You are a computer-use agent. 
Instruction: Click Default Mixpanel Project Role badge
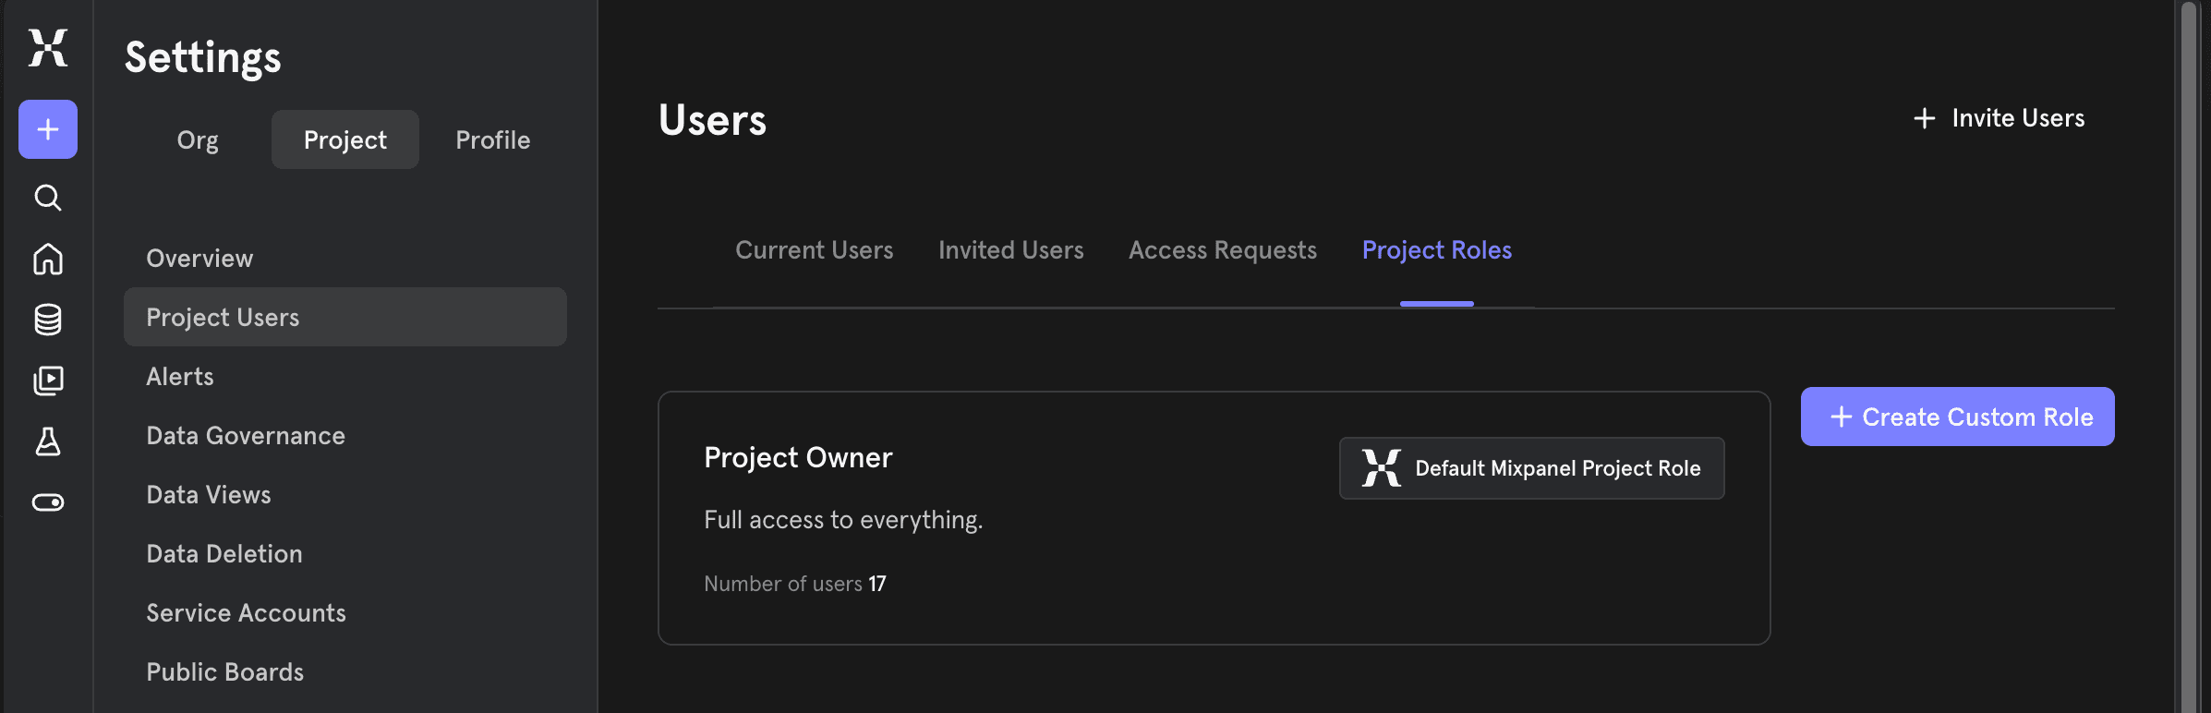click(1531, 468)
